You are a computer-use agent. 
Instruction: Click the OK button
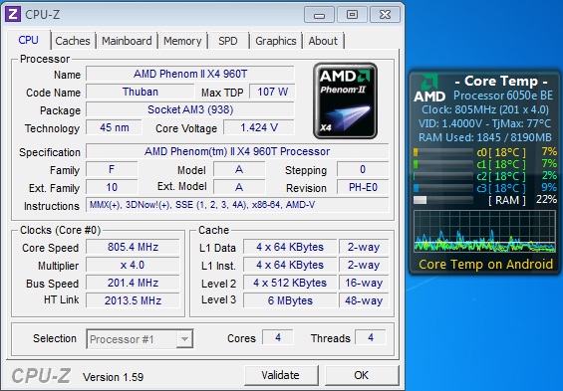(361, 375)
